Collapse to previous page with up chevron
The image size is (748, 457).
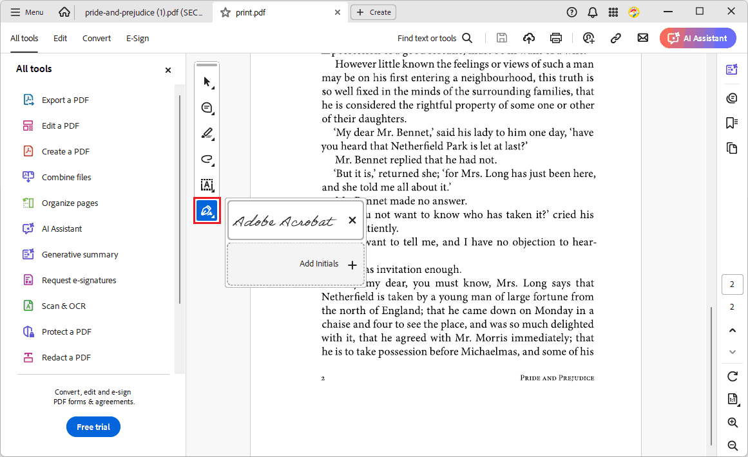tap(733, 330)
